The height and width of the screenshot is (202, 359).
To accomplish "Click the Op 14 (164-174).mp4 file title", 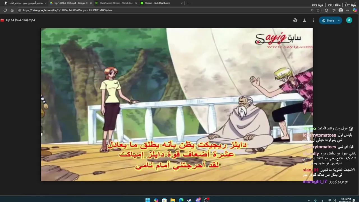I will 20,20.
